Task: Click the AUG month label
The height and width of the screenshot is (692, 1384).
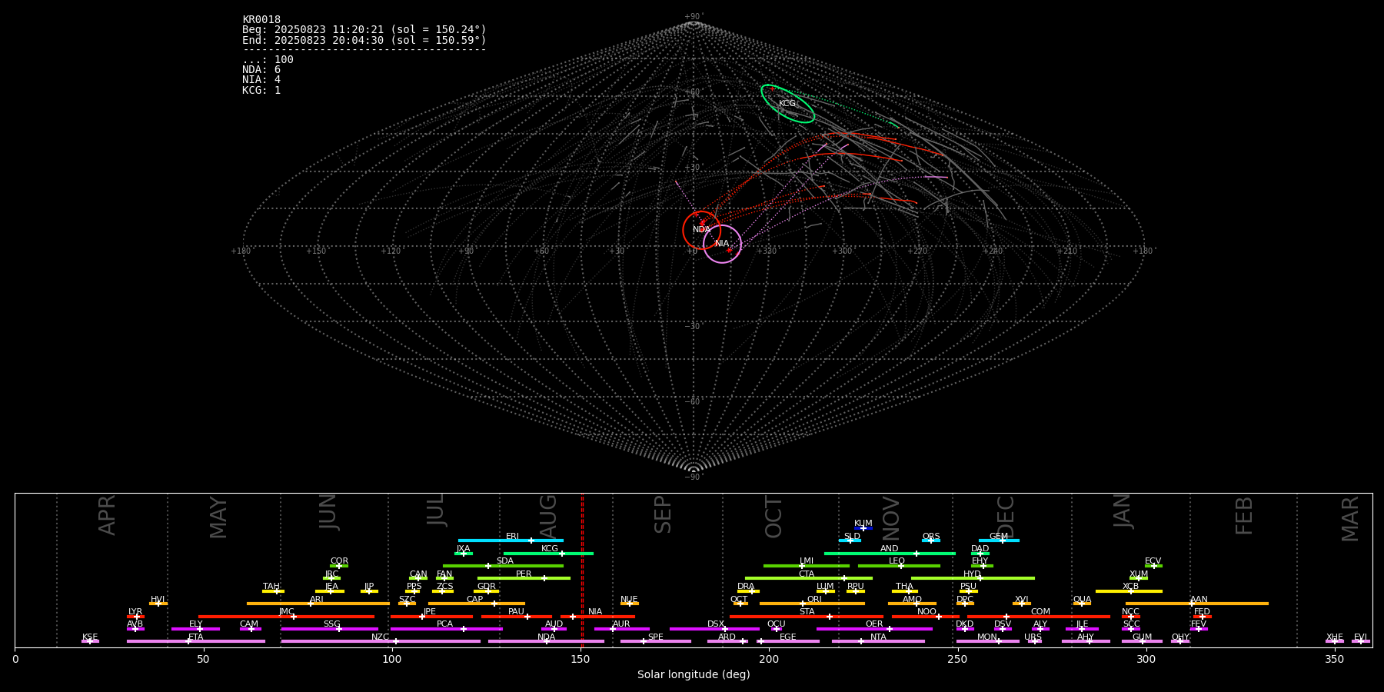Action: 548,515
